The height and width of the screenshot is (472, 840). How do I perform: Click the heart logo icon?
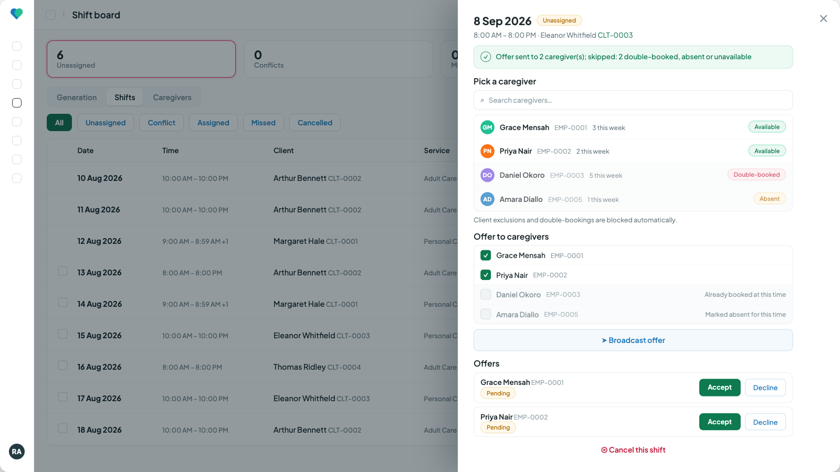coord(17,14)
